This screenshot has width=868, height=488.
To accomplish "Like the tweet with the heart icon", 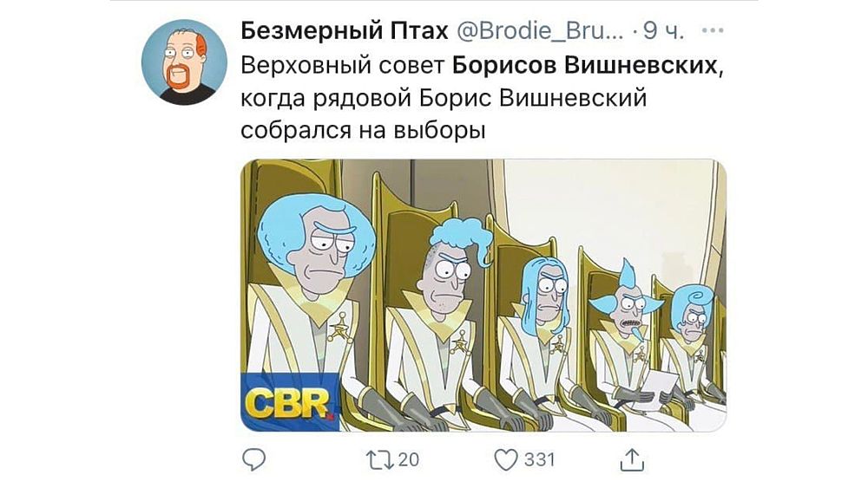I will coord(506,459).
